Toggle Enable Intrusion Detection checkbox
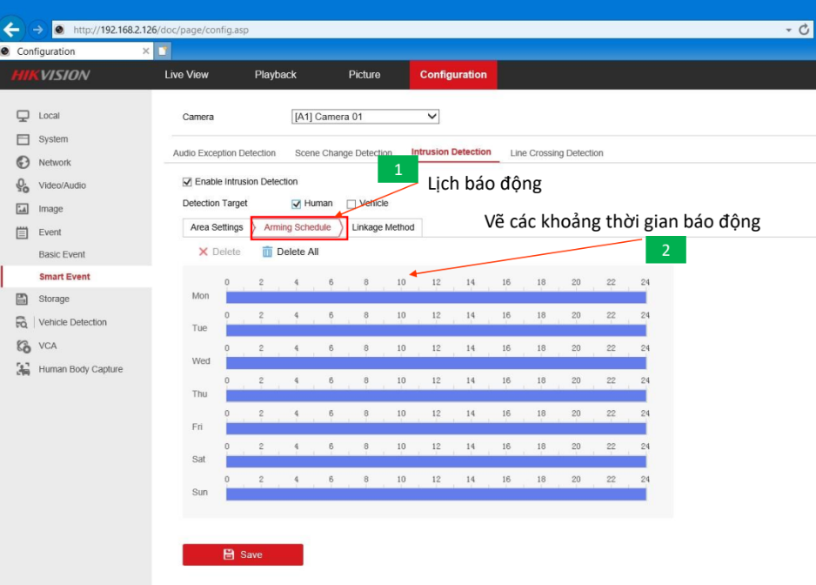The width and height of the screenshot is (816, 585). (187, 182)
